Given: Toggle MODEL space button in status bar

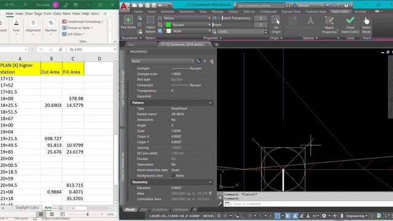Looking at the screenshot, I should pos(209,215).
